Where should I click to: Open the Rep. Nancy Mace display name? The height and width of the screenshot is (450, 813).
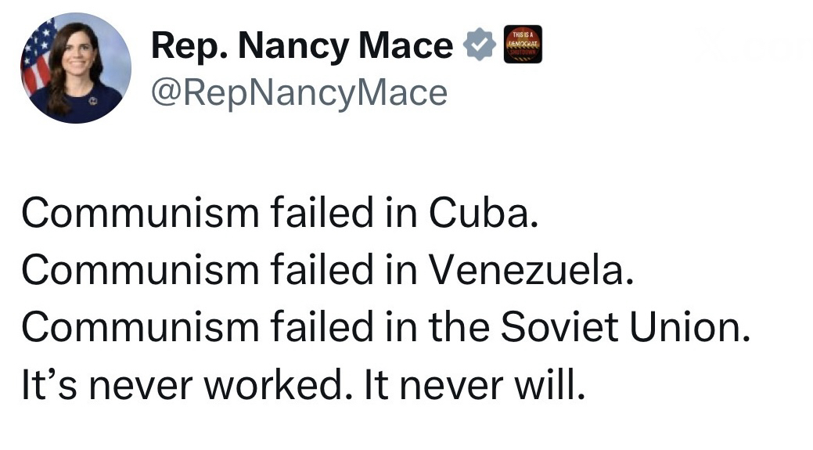301,47
